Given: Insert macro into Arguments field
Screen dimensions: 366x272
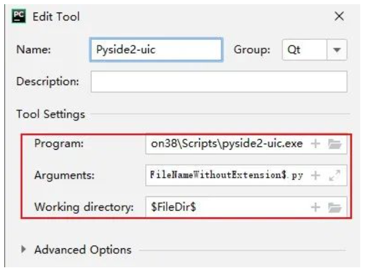Looking at the screenshot, I should pos(316,175).
